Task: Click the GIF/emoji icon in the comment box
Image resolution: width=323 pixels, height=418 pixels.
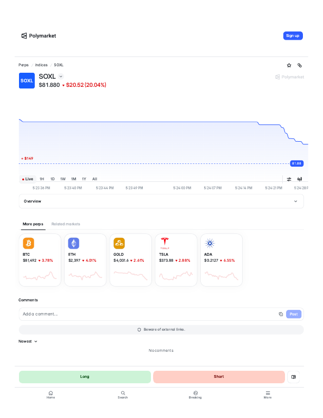Action: pyautogui.click(x=281, y=314)
